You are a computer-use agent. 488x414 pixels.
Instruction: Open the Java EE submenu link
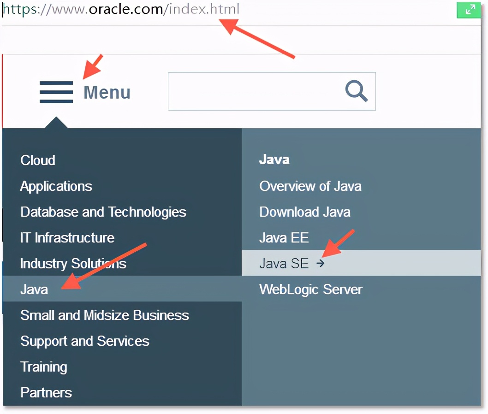tap(284, 238)
